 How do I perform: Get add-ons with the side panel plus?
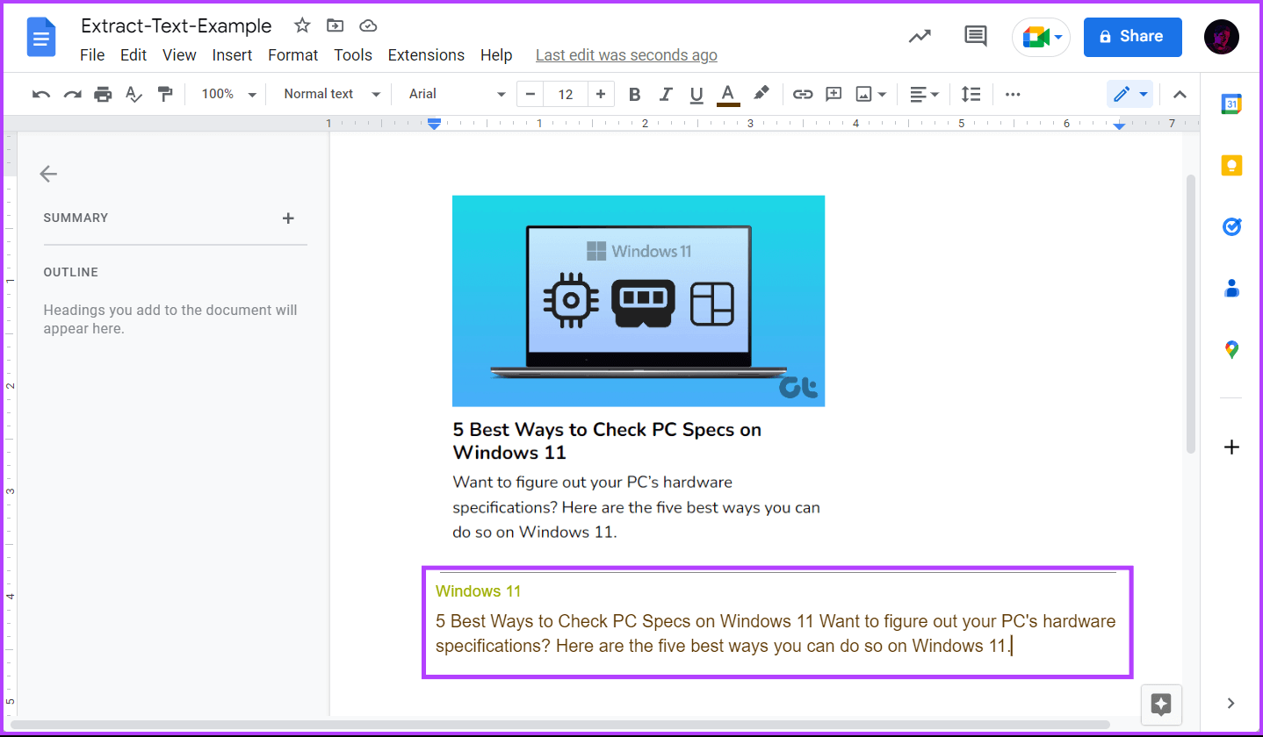click(x=1231, y=447)
